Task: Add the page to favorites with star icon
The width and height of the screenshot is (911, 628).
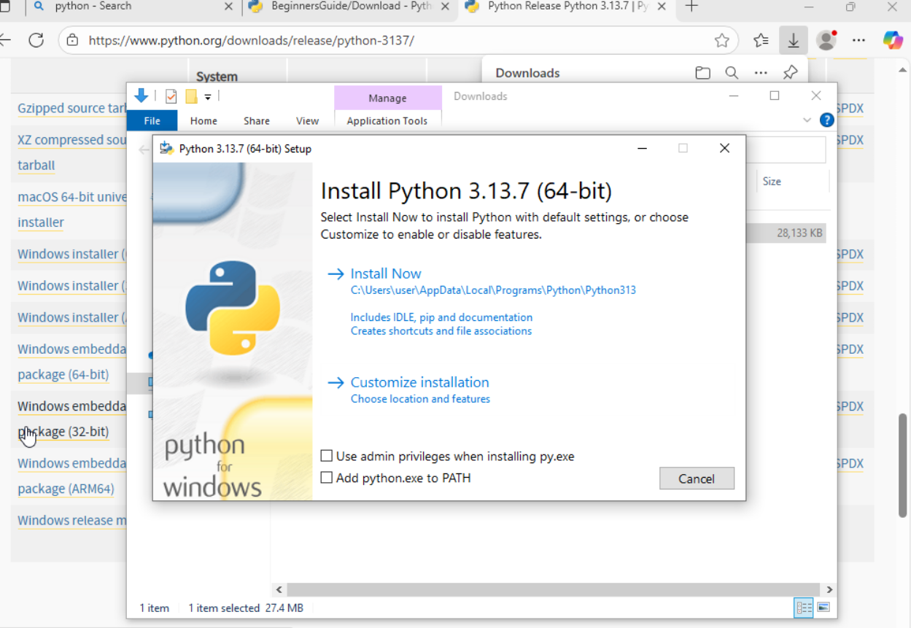Action: tap(723, 41)
